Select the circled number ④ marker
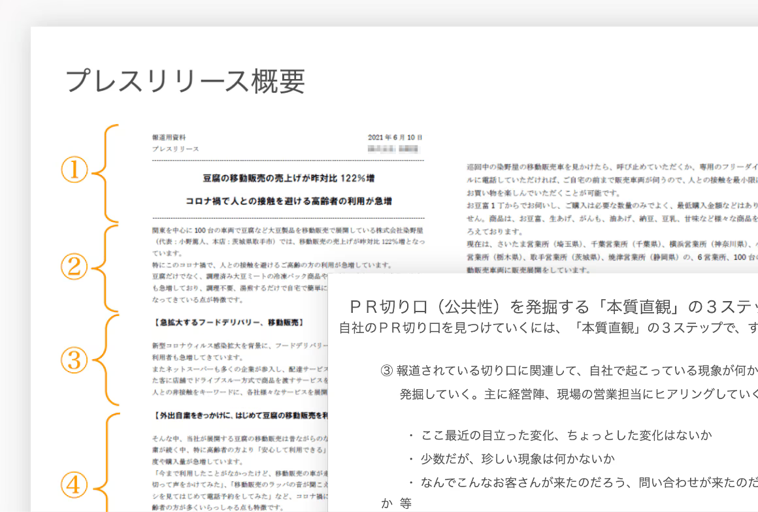Image resolution: width=758 pixels, height=512 pixels. click(74, 485)
